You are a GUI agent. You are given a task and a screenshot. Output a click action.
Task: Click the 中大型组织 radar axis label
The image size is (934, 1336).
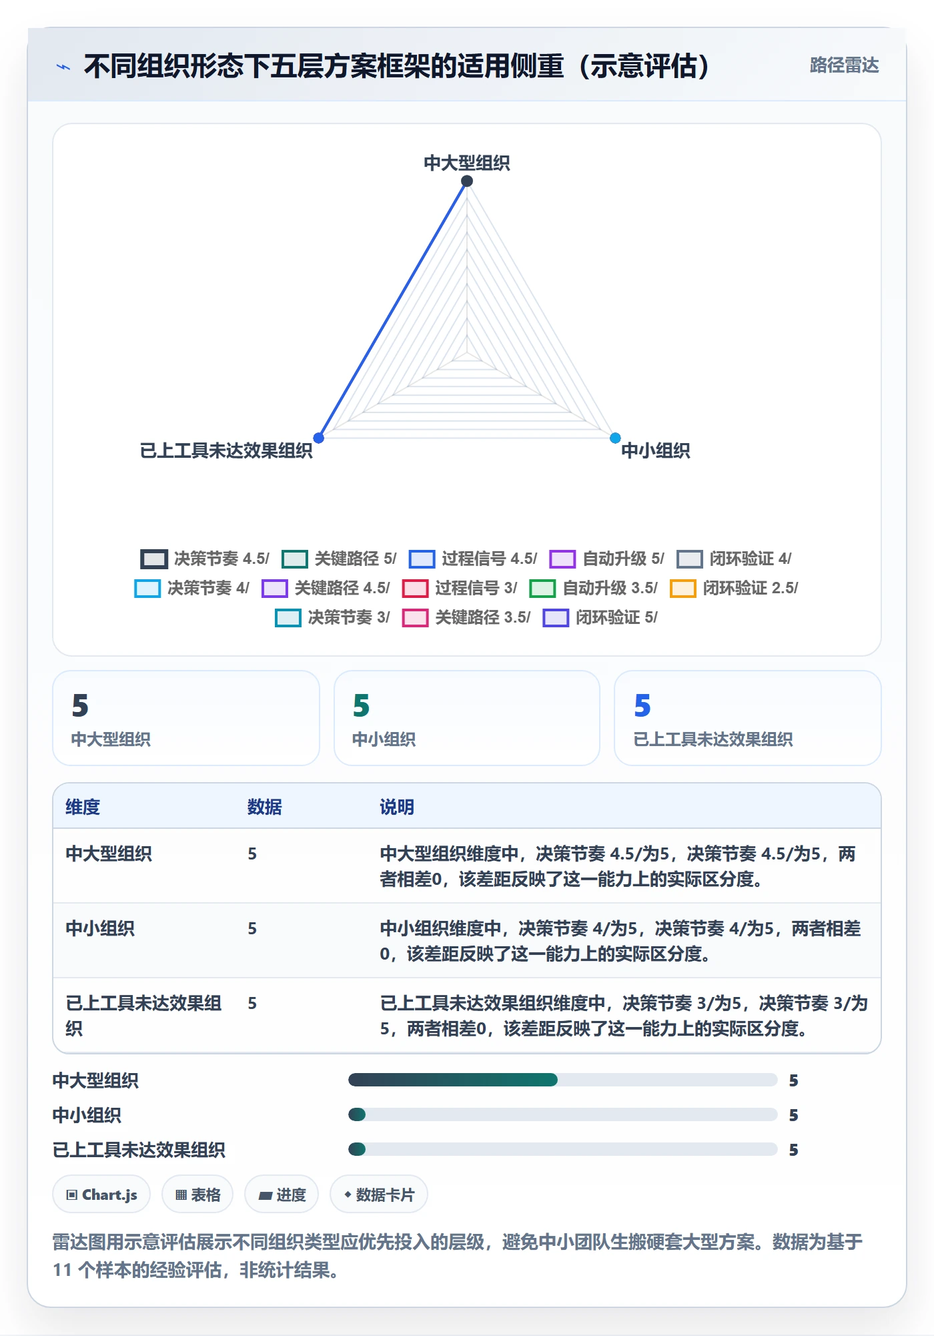click(467, 163)
